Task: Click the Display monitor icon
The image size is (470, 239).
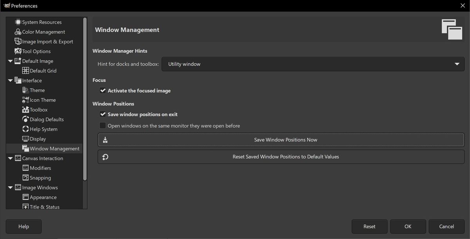Action: pyautogui.click(x=26, y=138)
